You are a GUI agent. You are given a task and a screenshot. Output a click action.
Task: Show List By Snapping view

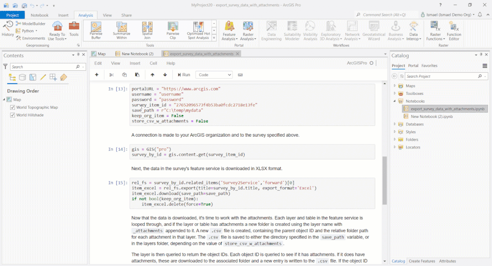53,77
